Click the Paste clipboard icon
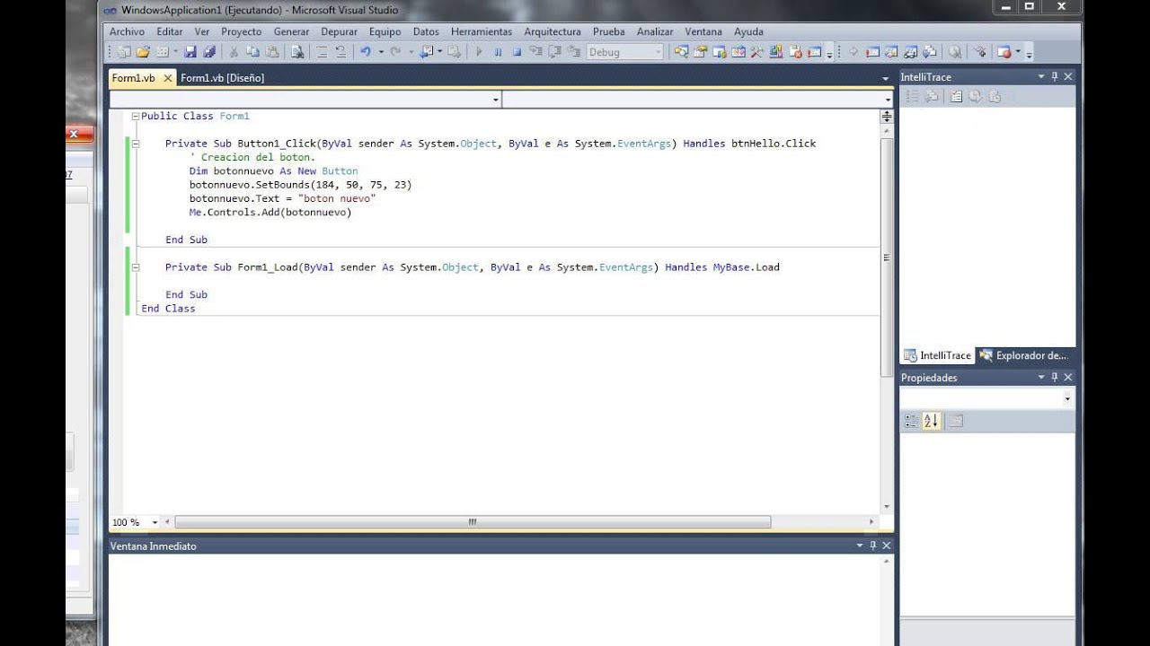The height and width of the screenshot is (646, 1150). (272, 52)
